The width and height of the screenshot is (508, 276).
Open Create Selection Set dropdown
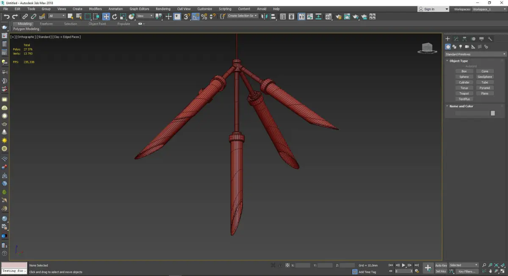243,16
